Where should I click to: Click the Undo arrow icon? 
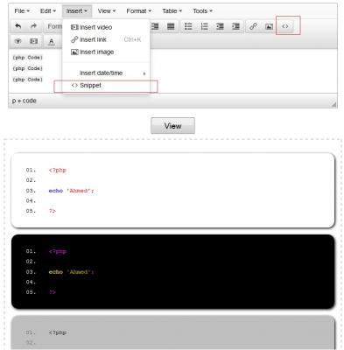(x=18, y=26)
